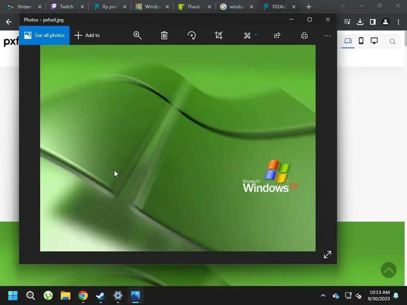Delete the photo with the trash icon

click(x=164, y=35)
